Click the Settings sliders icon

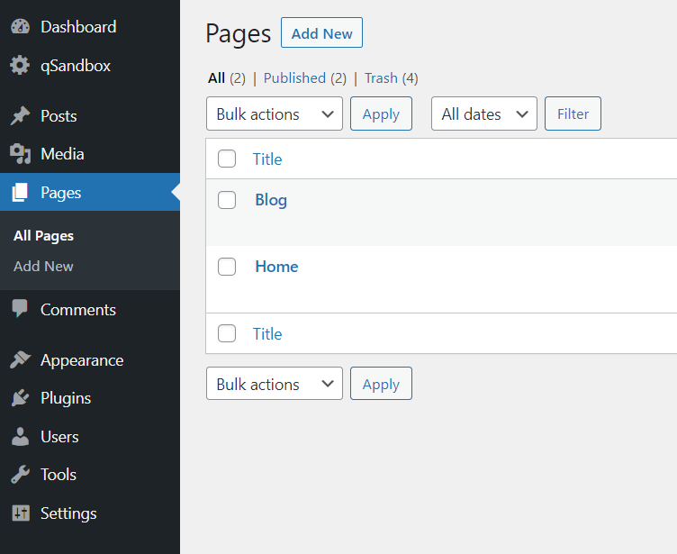pos(21,513)
